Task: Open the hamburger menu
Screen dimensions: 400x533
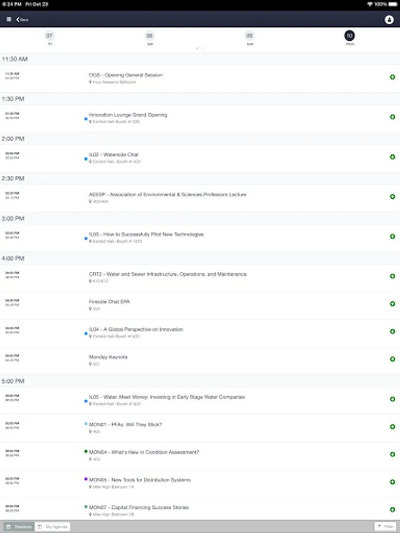Action: (x=8, y=20)
